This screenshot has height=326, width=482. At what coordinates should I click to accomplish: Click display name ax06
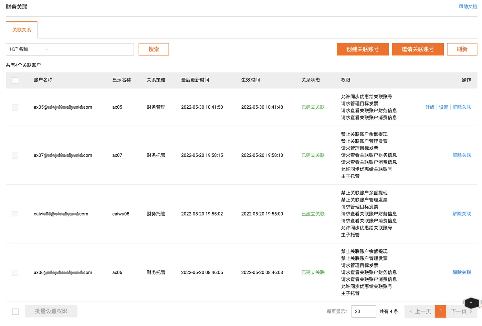click(x=117, y=272)
